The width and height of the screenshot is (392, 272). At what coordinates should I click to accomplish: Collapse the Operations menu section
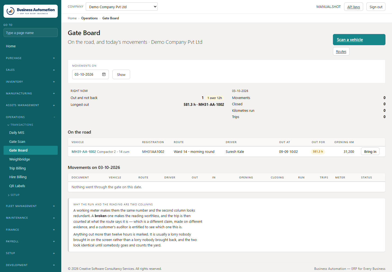pyautogui.click(x=30, y=117)
